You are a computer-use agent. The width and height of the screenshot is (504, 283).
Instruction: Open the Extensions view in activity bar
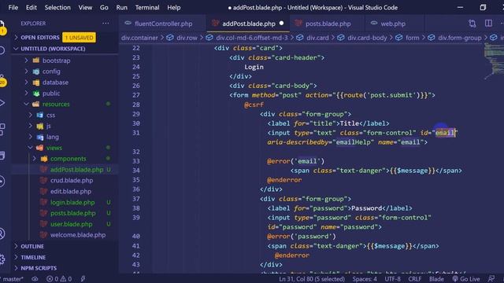pyautogui.click(x=2, y=129)
